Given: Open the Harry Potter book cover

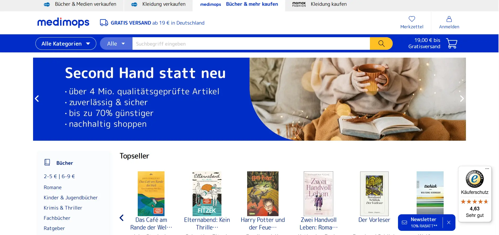Looking at the screenshot, I should click(263, 194).
